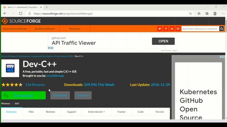Screen dimensions: 227x127
Task: View site info via the lock icon
Action: (x=29, y=13)
